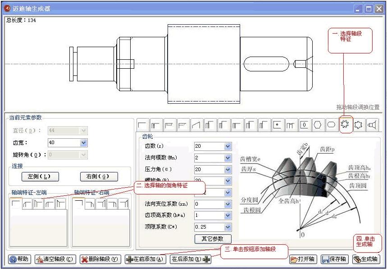The height and width of the screenshot is (269, 387).
Task: Open the 顶隙系数(C*) dropdown arrow
Action: 228,227
